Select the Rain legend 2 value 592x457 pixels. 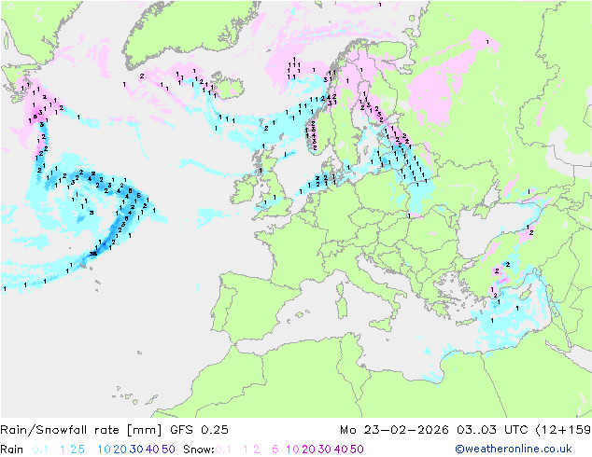click(74, 450)
